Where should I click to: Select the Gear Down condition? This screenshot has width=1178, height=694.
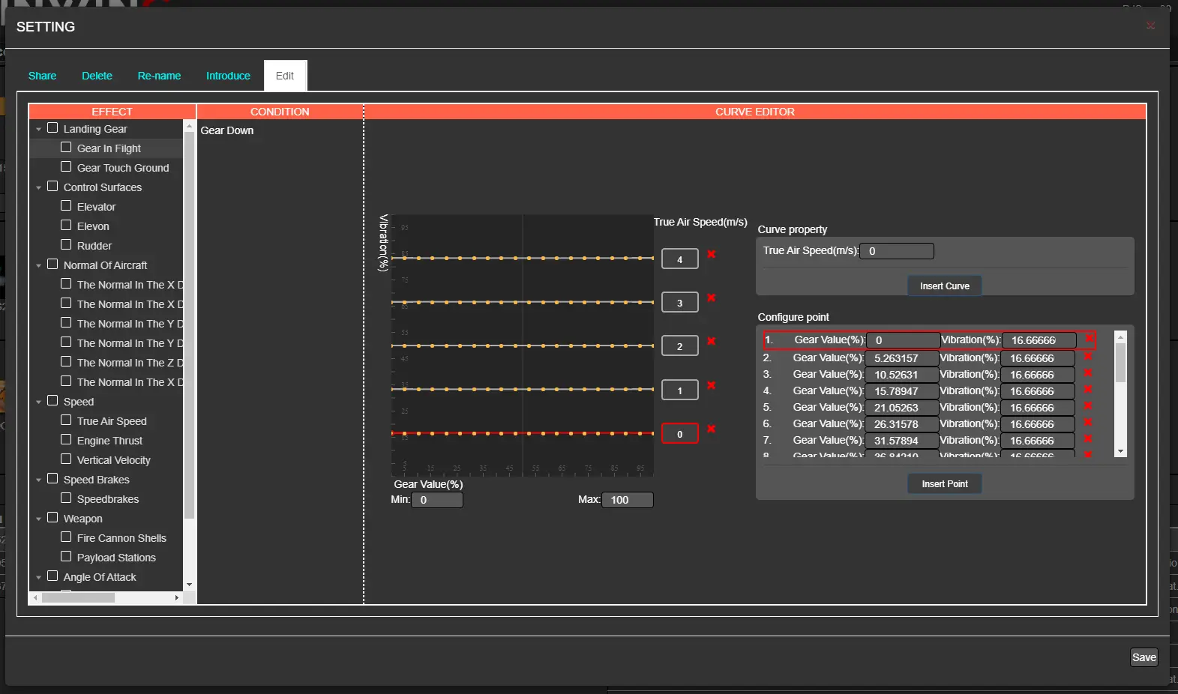[227, 130]
